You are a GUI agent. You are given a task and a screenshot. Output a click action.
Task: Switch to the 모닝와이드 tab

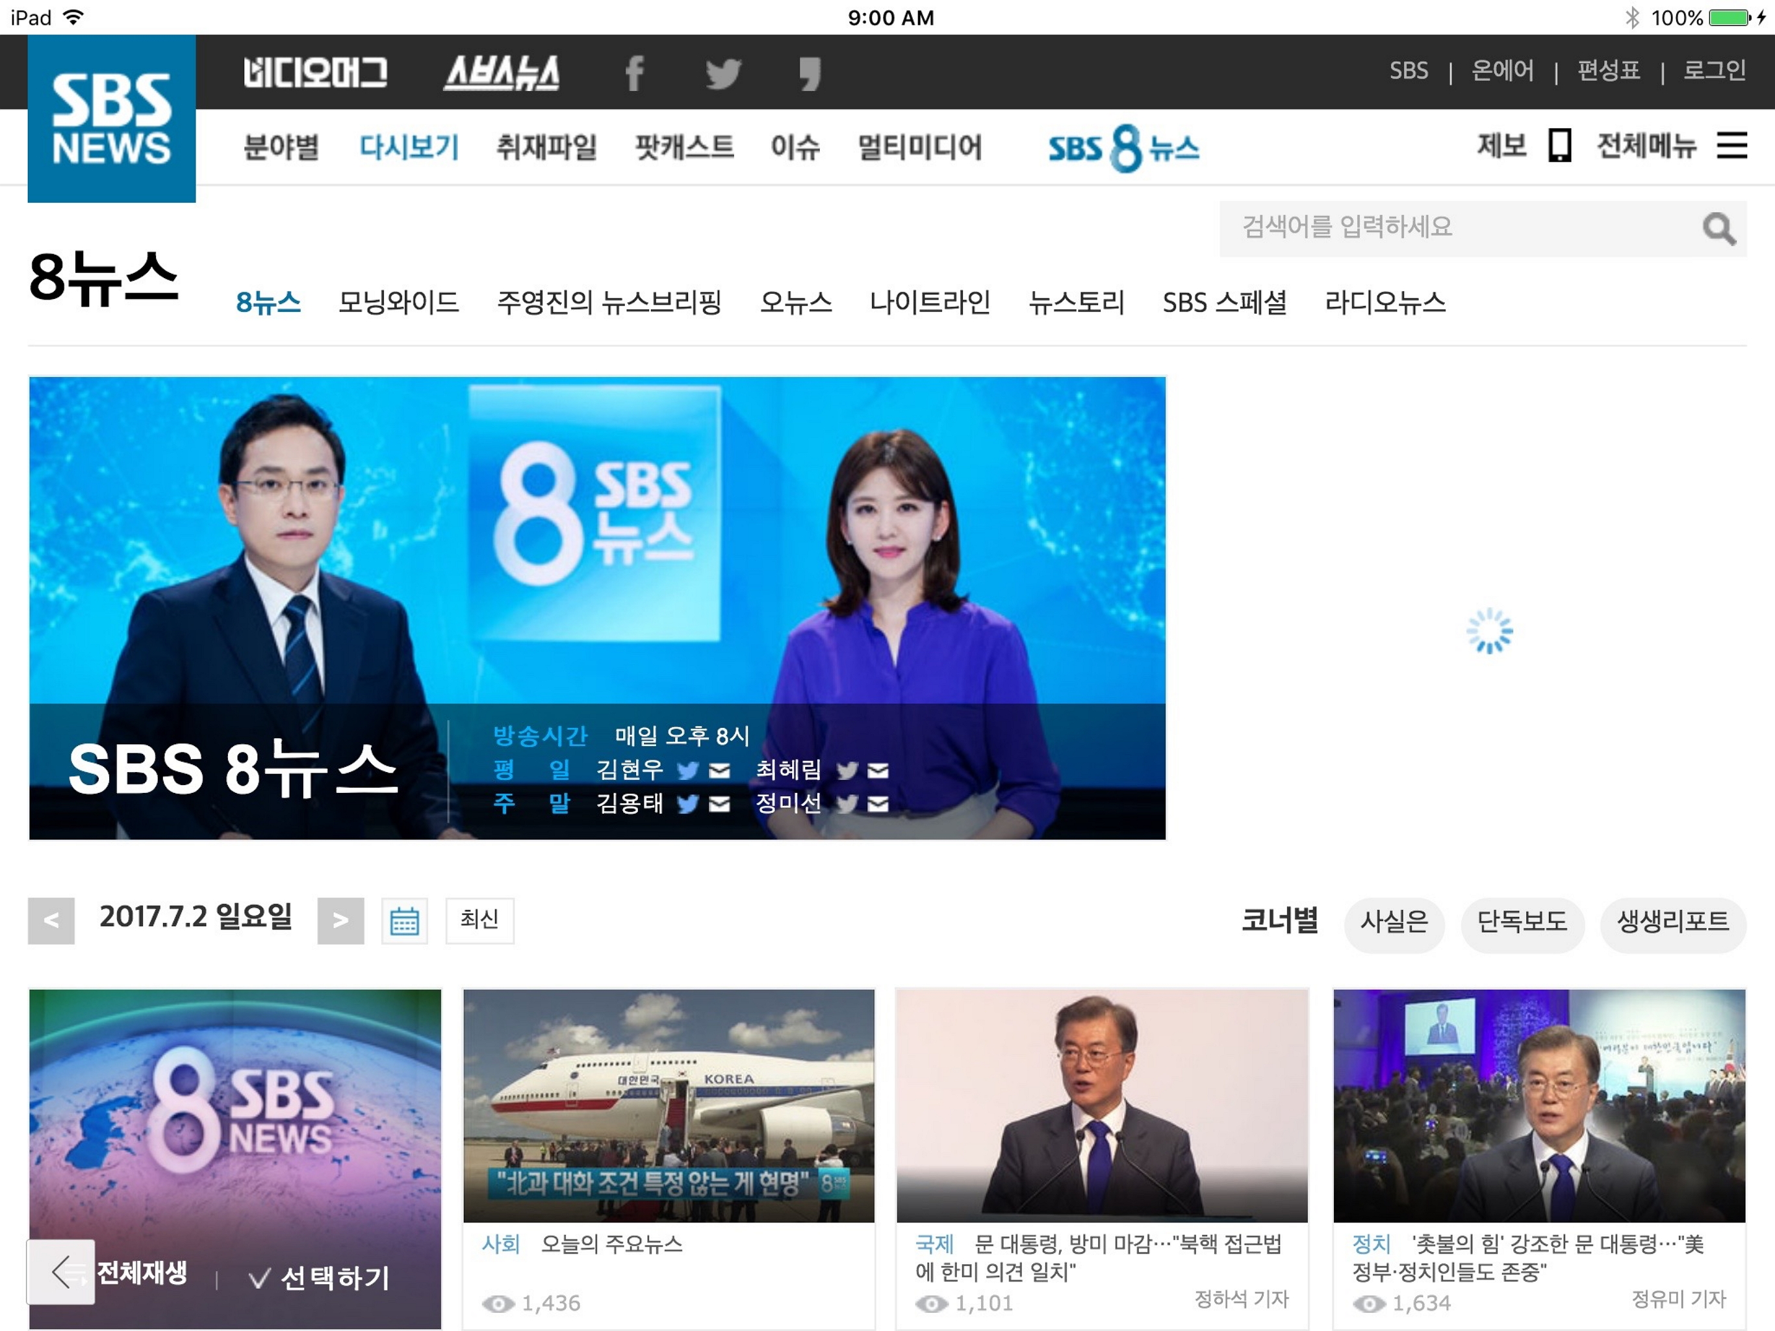[x=399, y=303]
